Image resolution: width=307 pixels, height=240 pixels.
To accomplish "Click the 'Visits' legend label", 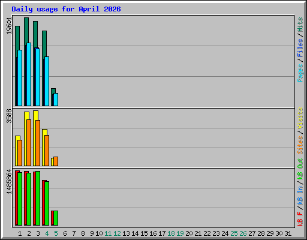I will [x=300, y=118].
